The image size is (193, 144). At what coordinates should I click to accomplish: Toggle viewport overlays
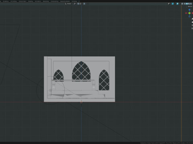coord(177,4)
